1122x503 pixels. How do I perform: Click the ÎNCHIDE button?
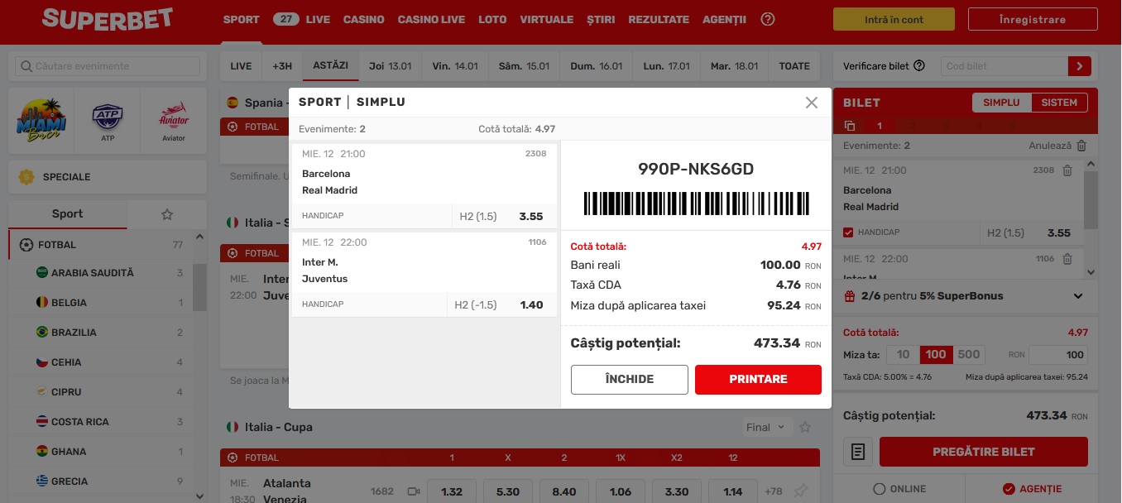(x=630, y=380)
